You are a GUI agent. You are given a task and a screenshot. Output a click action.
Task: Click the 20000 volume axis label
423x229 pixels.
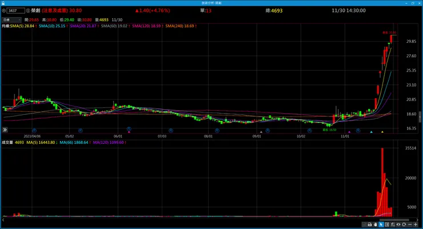(x=410, y=178)
